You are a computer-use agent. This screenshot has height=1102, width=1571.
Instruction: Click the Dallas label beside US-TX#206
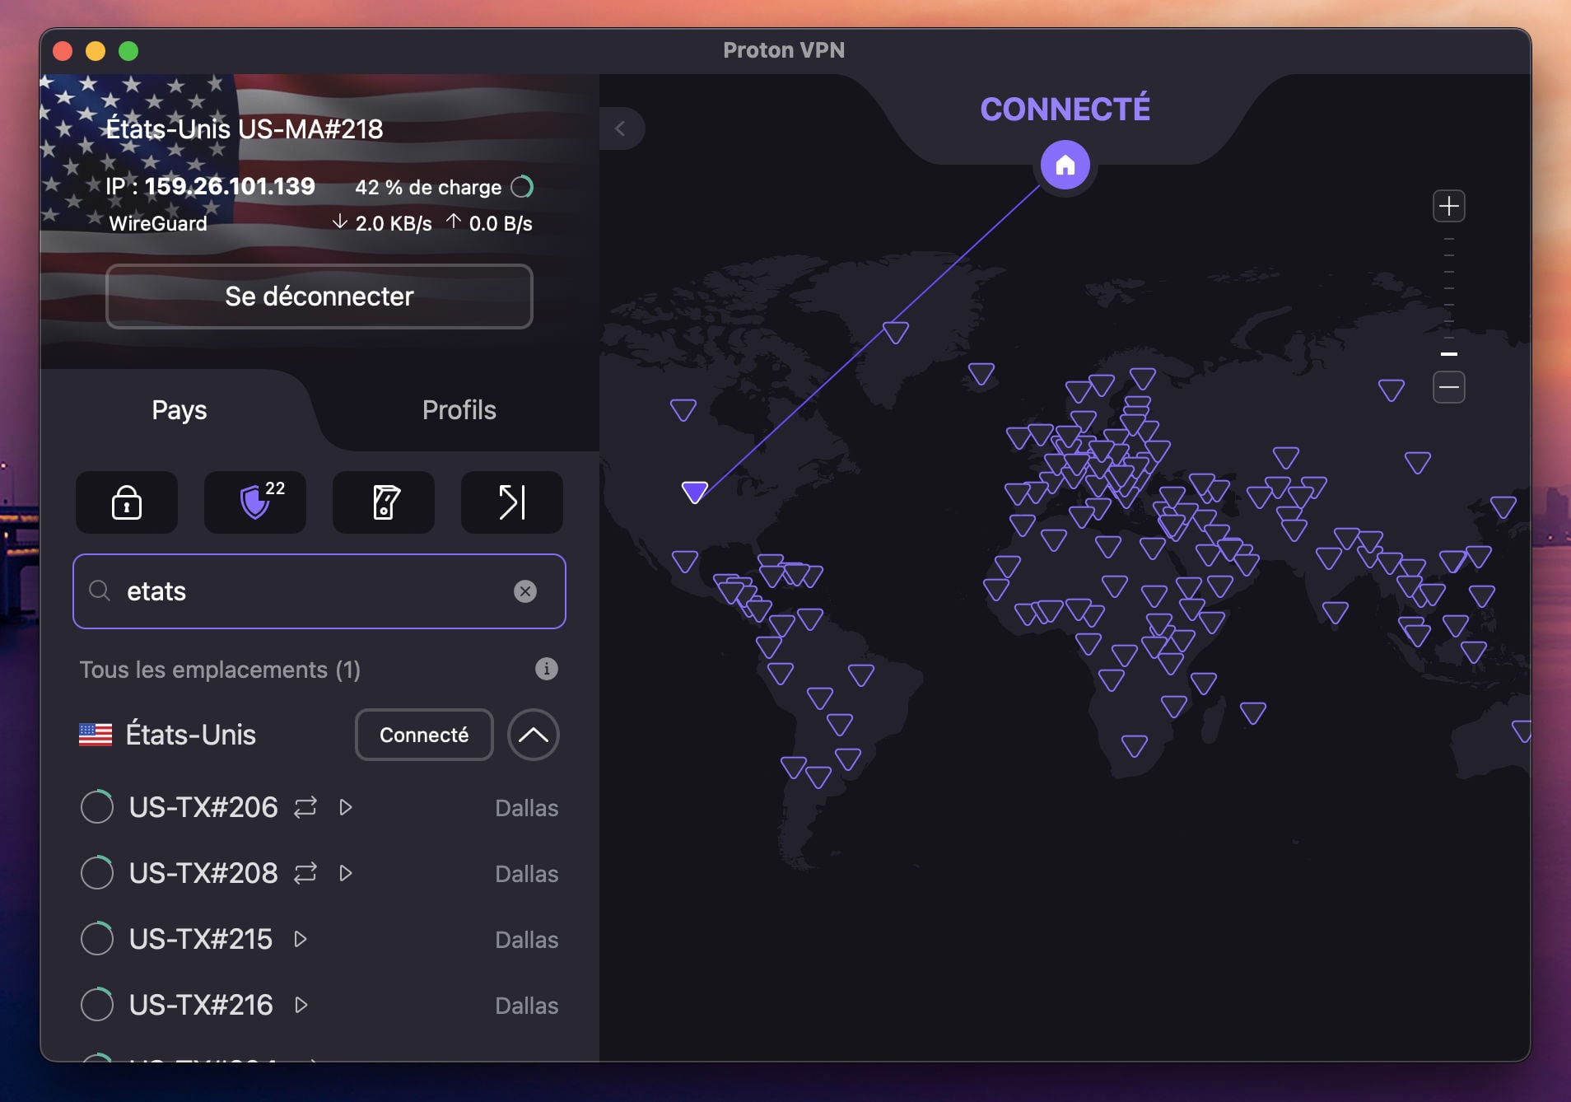tap(527, 808)
